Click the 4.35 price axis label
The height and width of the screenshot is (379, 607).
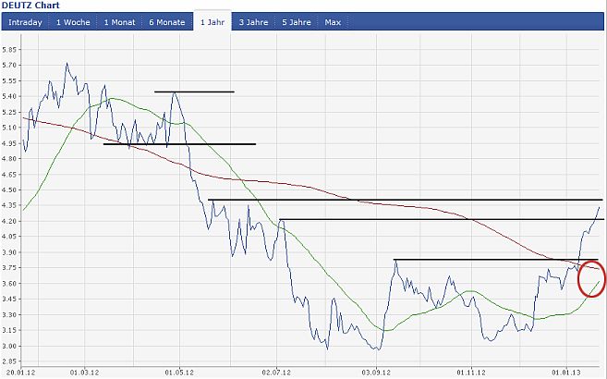point(9,205)
